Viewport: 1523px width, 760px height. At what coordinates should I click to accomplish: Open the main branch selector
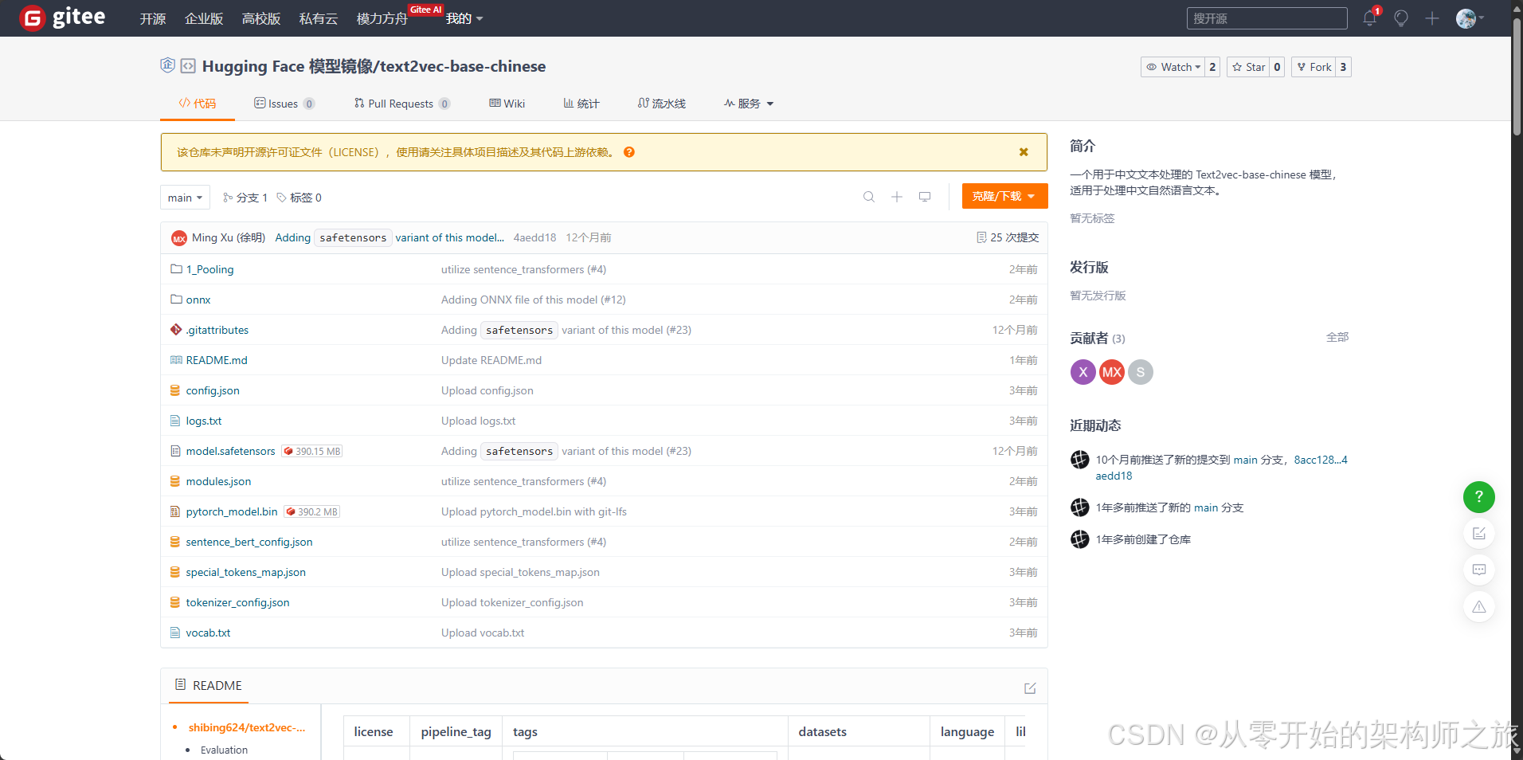(x=184, y=197)
